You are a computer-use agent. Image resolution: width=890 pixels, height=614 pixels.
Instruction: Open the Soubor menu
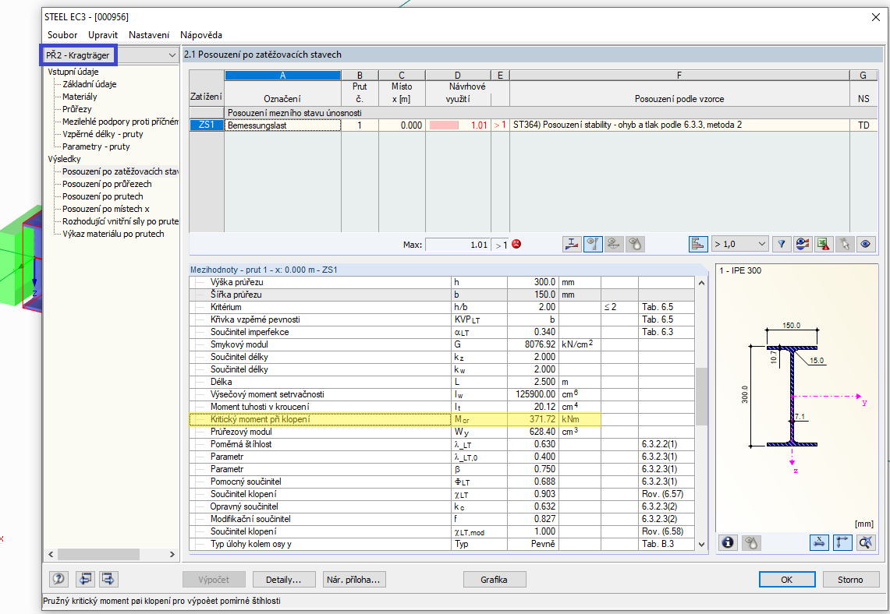tap(62, 35)
